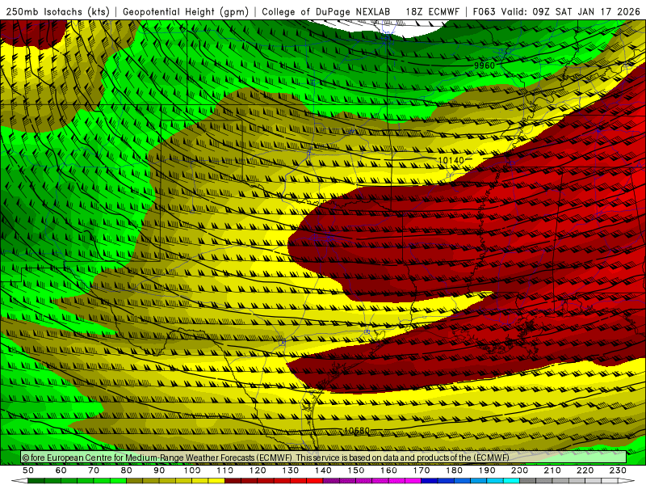Image resolution: width=646 pixels, height=485 pixels.
Task: Click the "F063 Valid: 09Z SAT JAN 17 2026" text
Action: pos(556,11)
